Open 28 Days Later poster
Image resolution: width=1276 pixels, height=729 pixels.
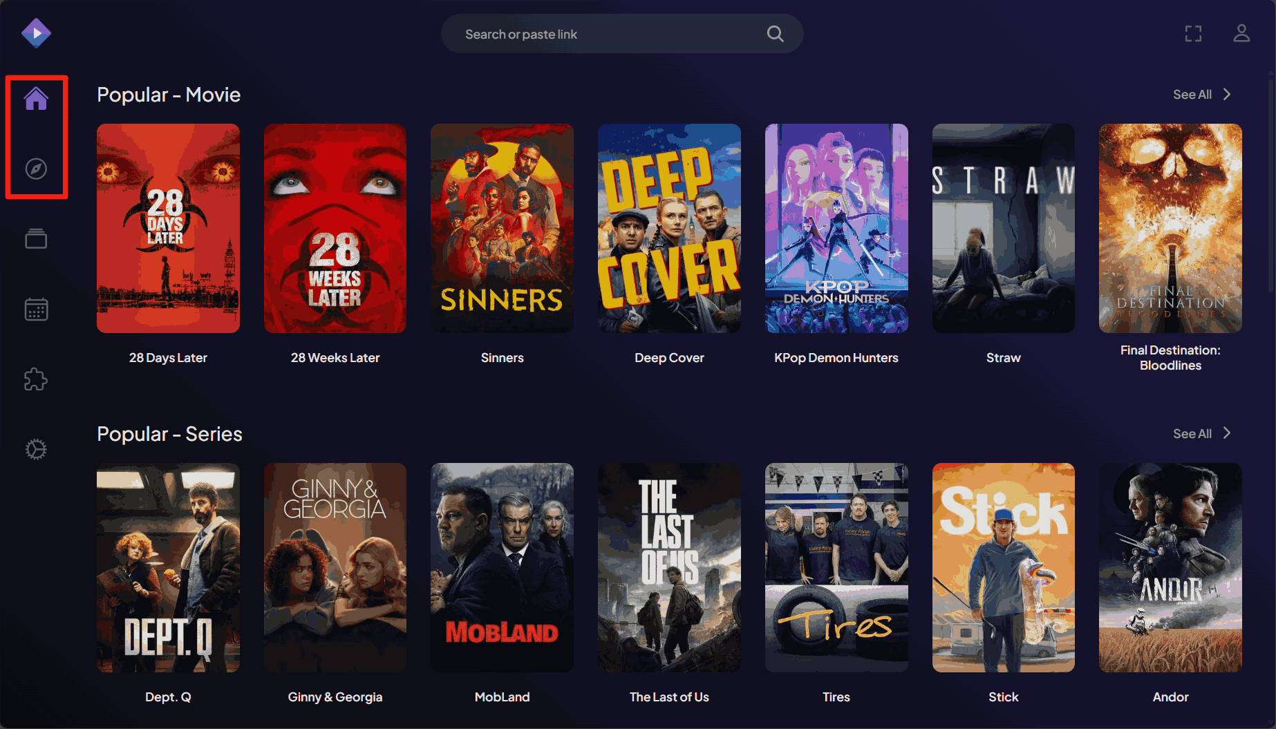tap(168, 228)
